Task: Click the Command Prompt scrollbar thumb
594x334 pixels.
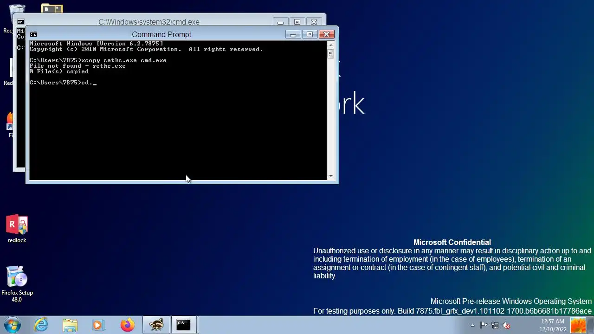Action: pos(330,53)
